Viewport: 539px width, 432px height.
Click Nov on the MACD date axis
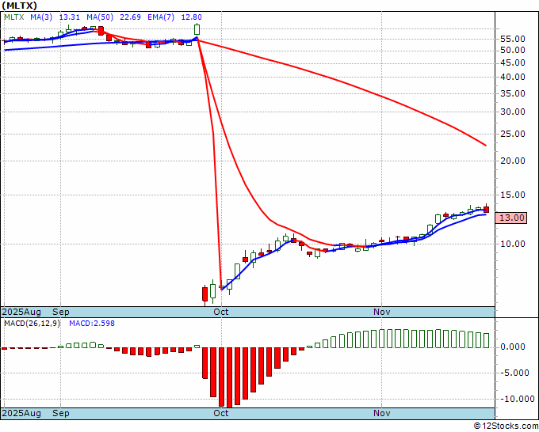(x=382, y=413)
